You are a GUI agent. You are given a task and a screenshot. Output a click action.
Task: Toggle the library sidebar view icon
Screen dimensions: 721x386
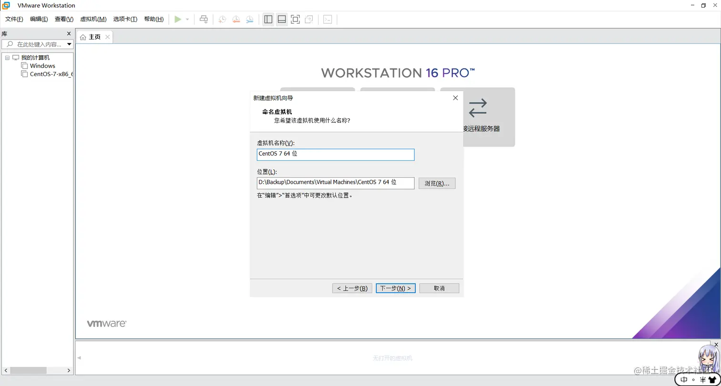tap(268, 20)
